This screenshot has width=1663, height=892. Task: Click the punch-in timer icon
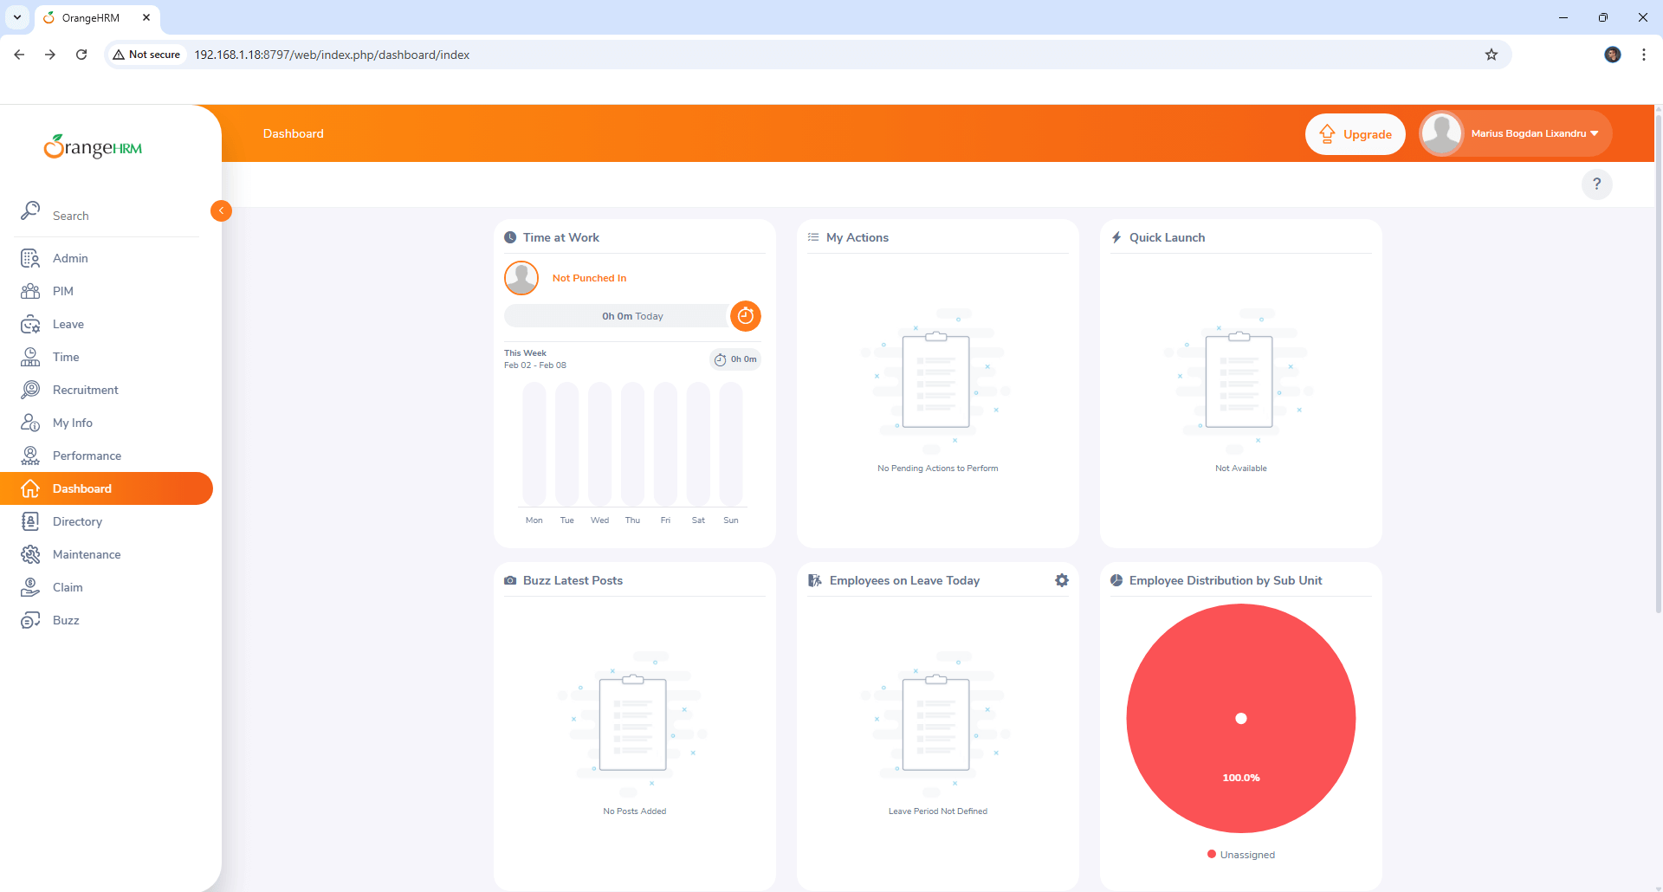coord(746,316)
